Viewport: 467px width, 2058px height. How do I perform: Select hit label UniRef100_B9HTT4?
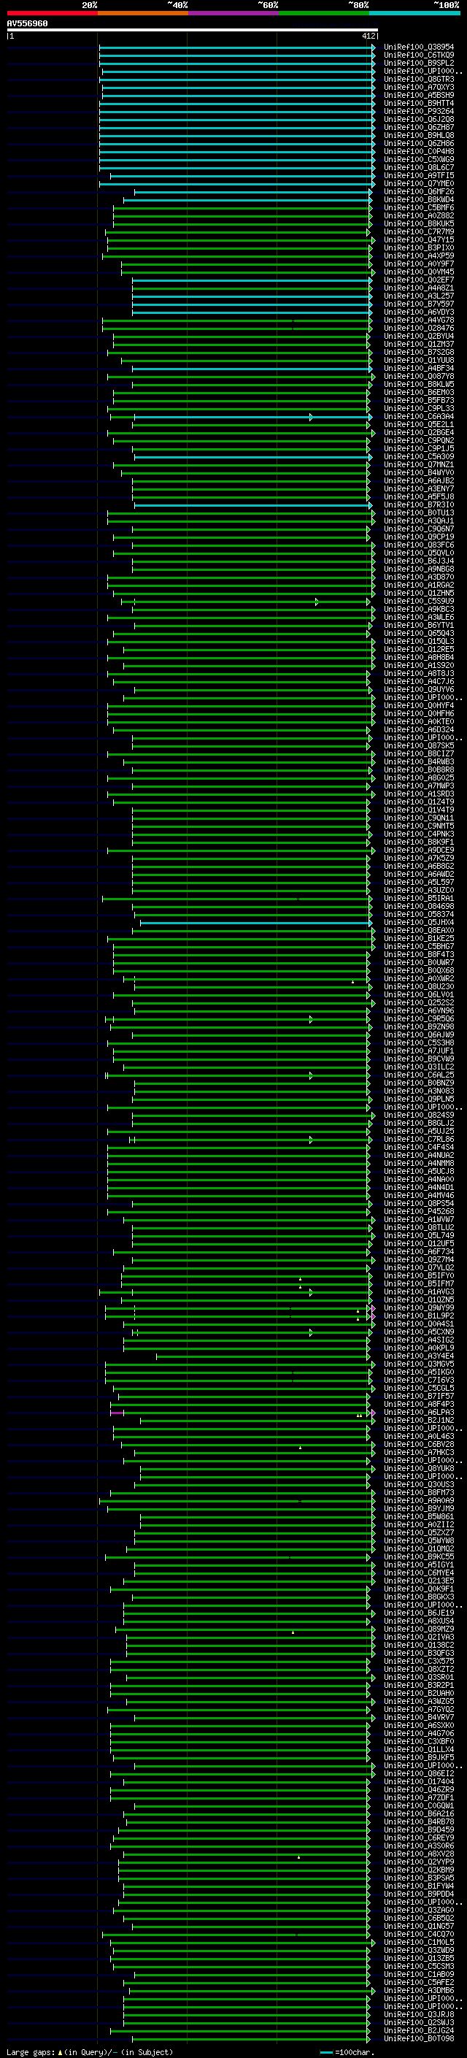[419, 103]
